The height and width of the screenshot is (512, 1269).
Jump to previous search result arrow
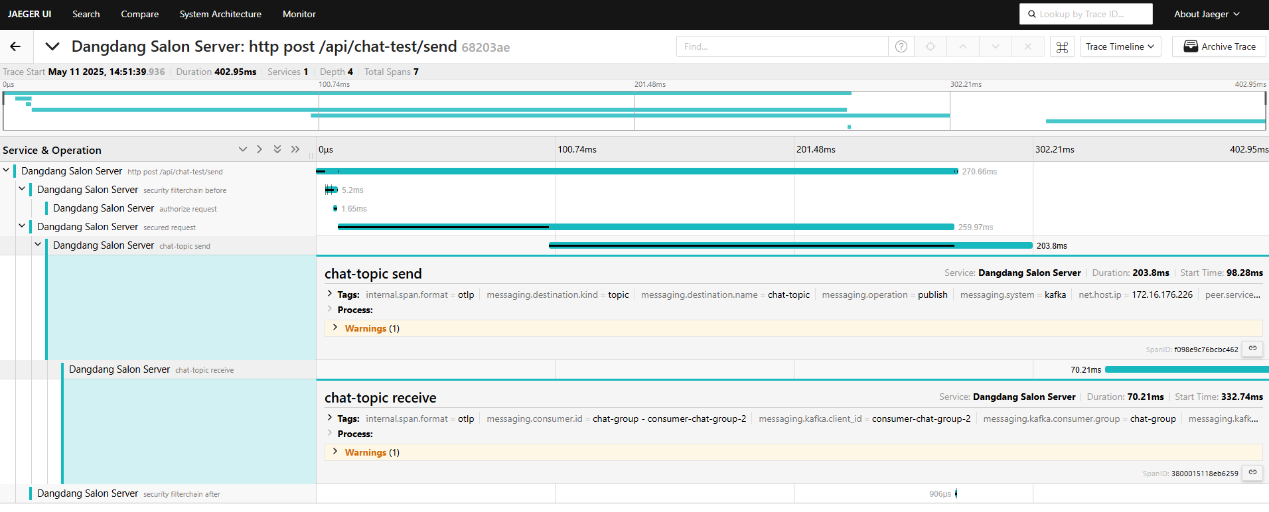click(x=963, y=46)
